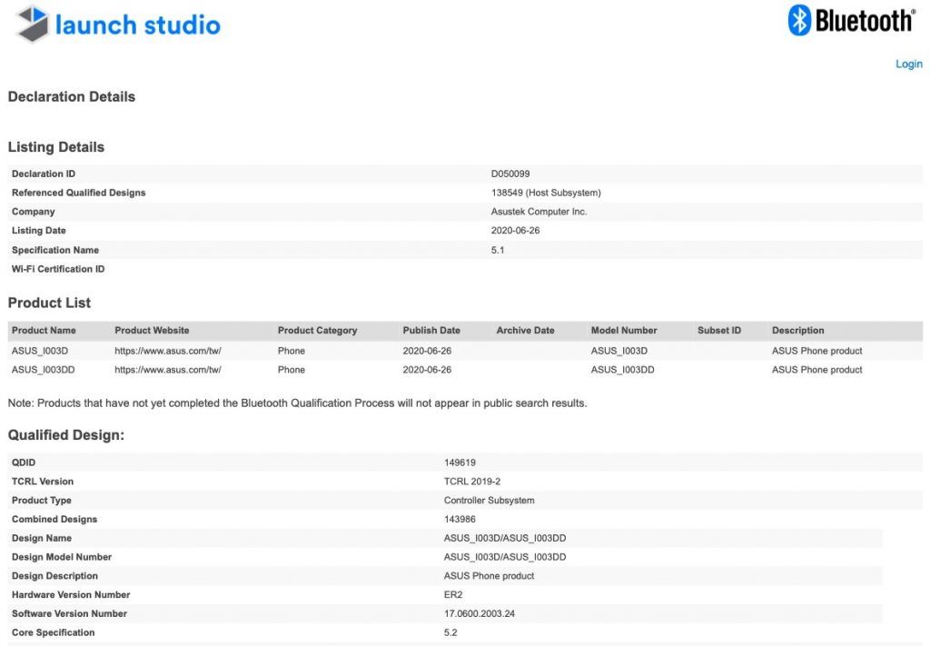Select the Declaration ID value D050099

(x=510, y=174)
